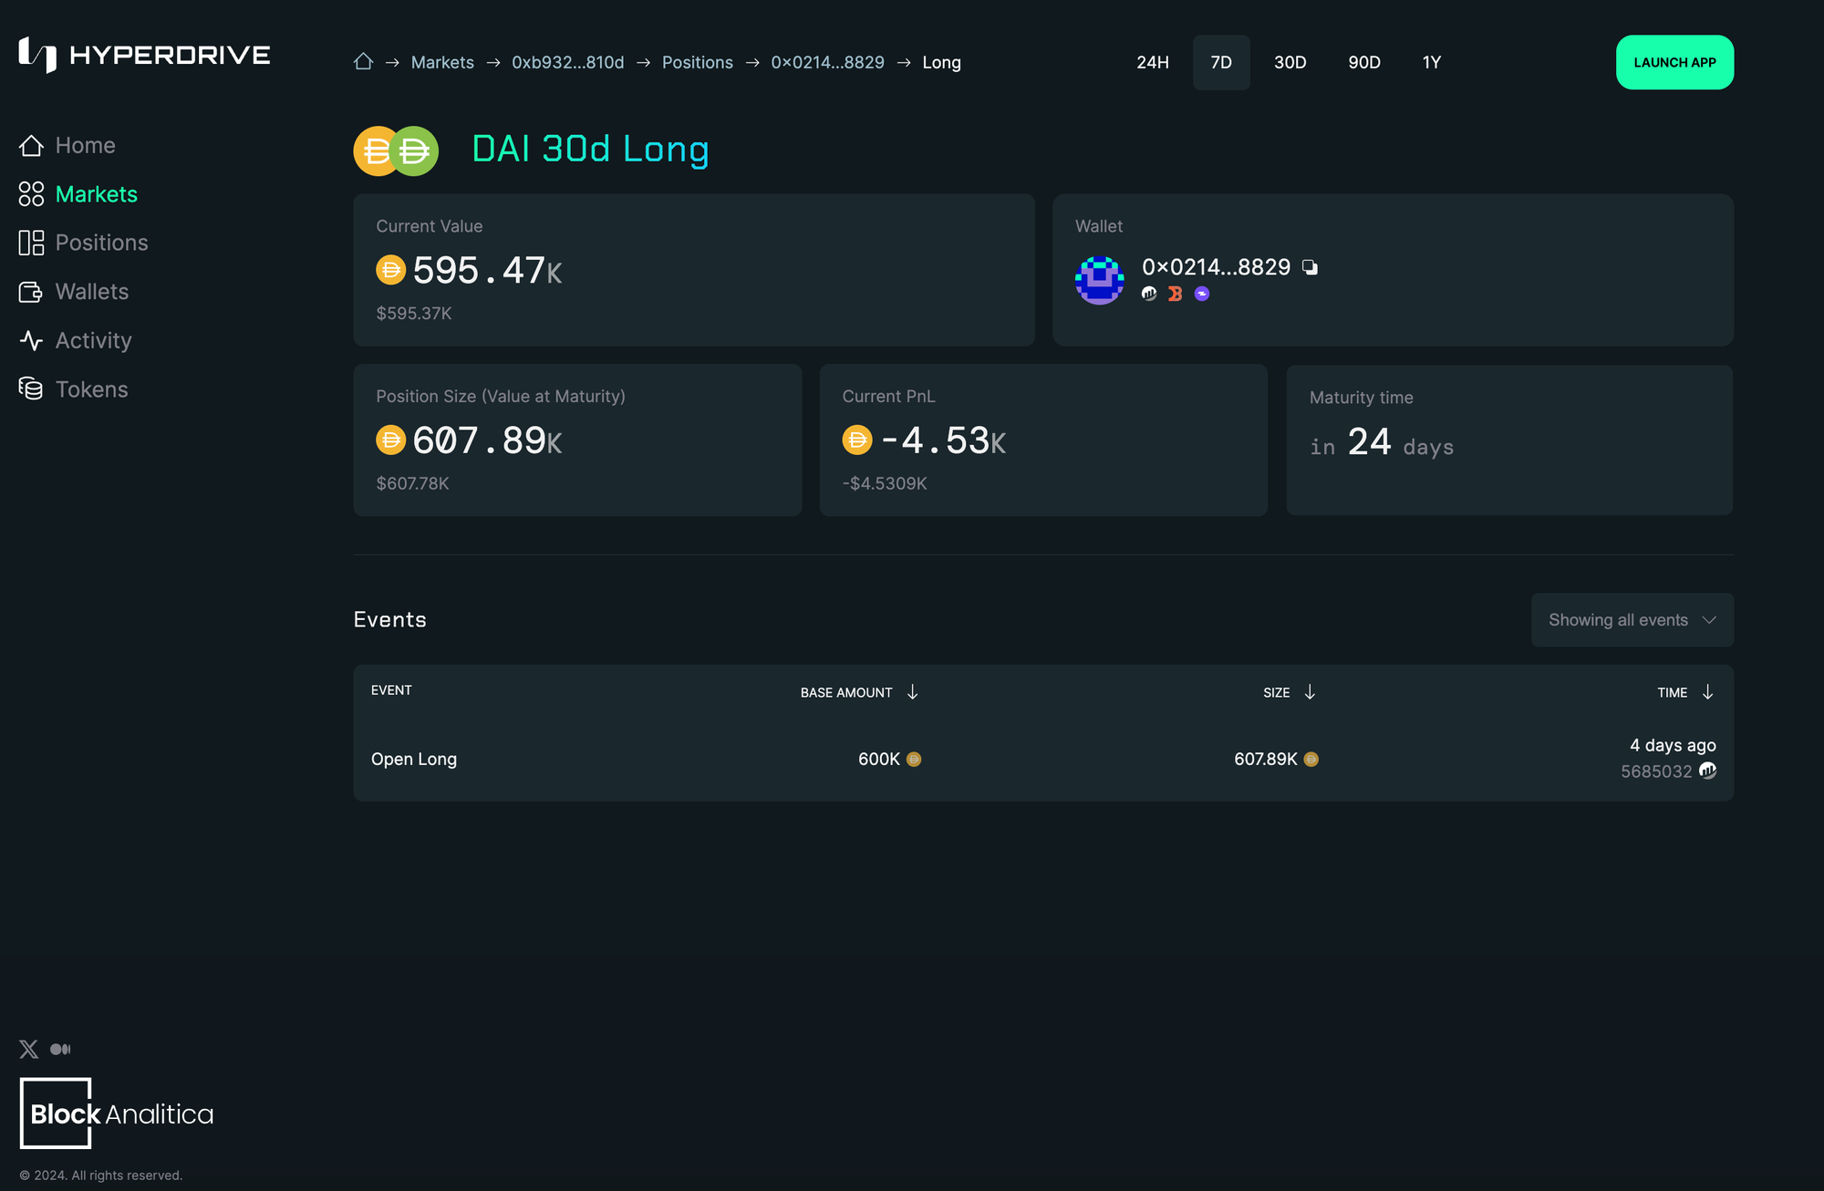Viewport: 1824px width, 1191px height.
Task: Open the X (Twitter) social link
Action: tap(29, 1049)
